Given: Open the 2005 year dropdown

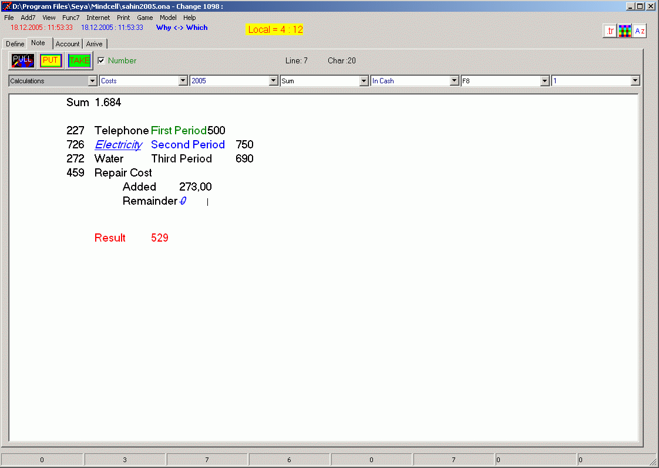Looking at the screenshot, I should click(x=274, y=80).
